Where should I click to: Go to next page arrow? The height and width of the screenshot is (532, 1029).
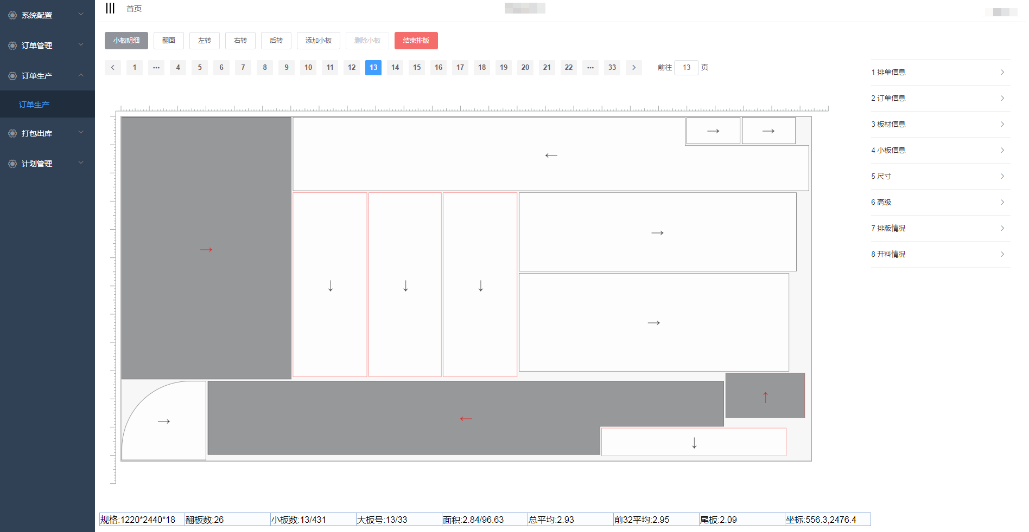[x=633, y=68]
